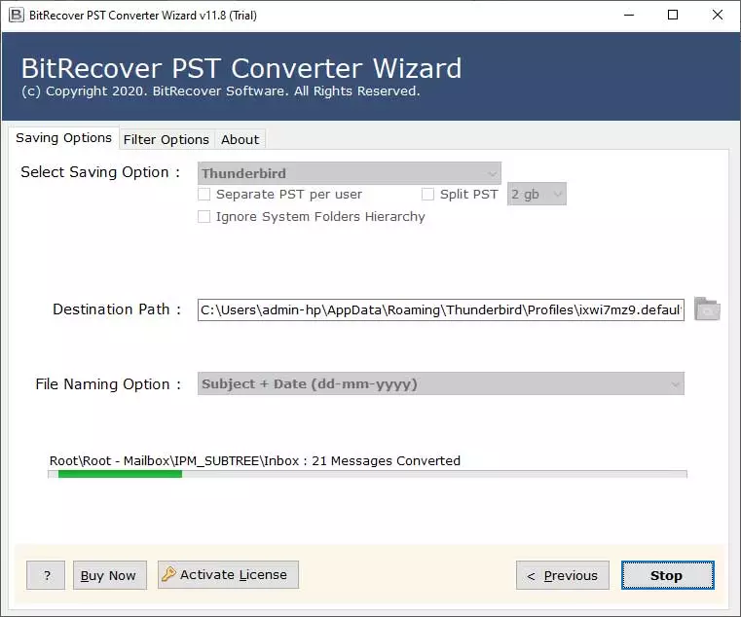Image resolution: width=741 pixels, height=617 pixels.
Task: Open the Filter Options tab
Action: point(167,140)
